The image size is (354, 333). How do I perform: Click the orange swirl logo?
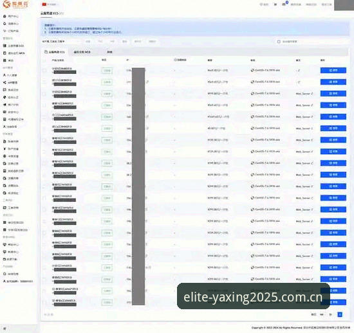[7, 4]
